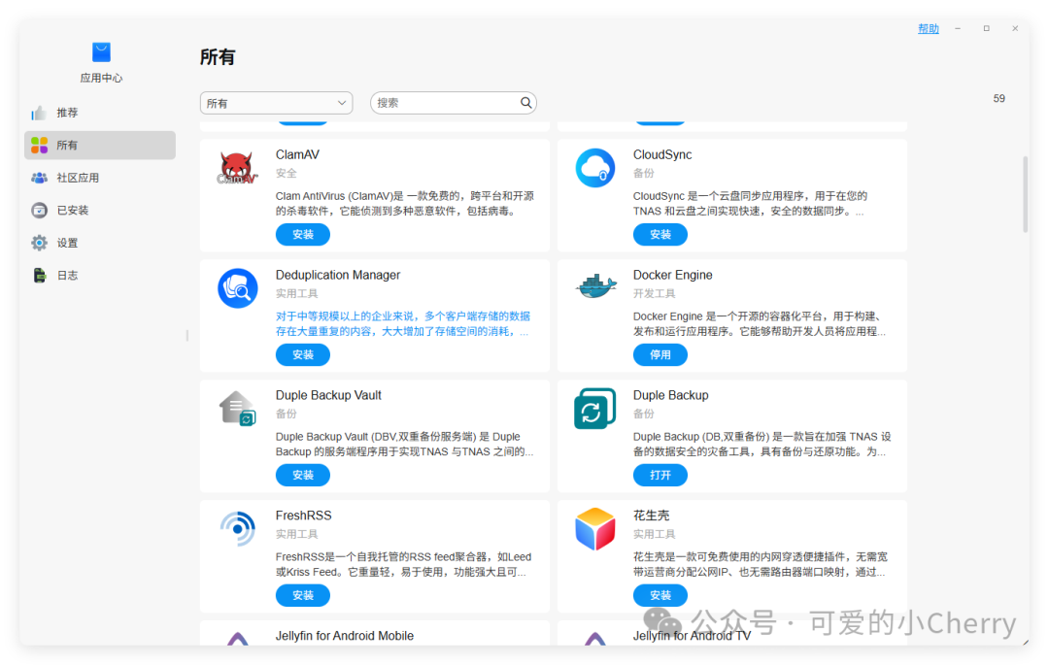Click Jellyfin for Android TV title

pyautogui.click(x=692, y=636)
